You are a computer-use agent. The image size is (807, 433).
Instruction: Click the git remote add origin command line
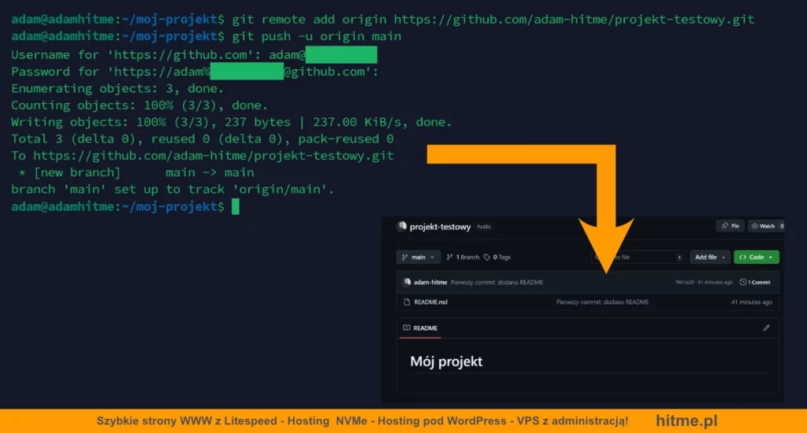click(493, 20)
